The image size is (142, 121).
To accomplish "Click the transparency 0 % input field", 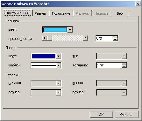I will tap(104, 38).
